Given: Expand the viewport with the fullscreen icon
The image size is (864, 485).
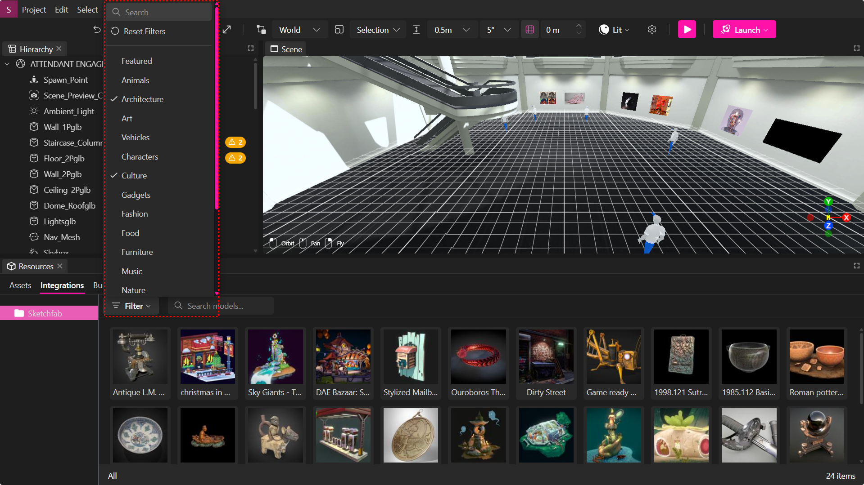Looking at the screenshot, I should [x=857, y=48].
